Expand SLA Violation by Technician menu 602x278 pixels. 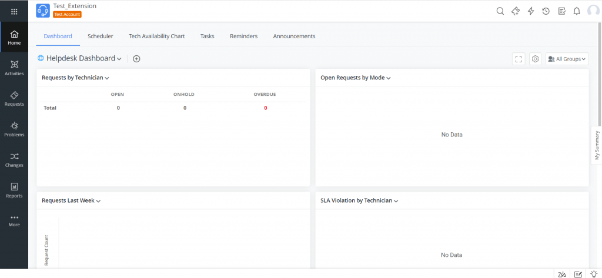(x=396, y=201)
